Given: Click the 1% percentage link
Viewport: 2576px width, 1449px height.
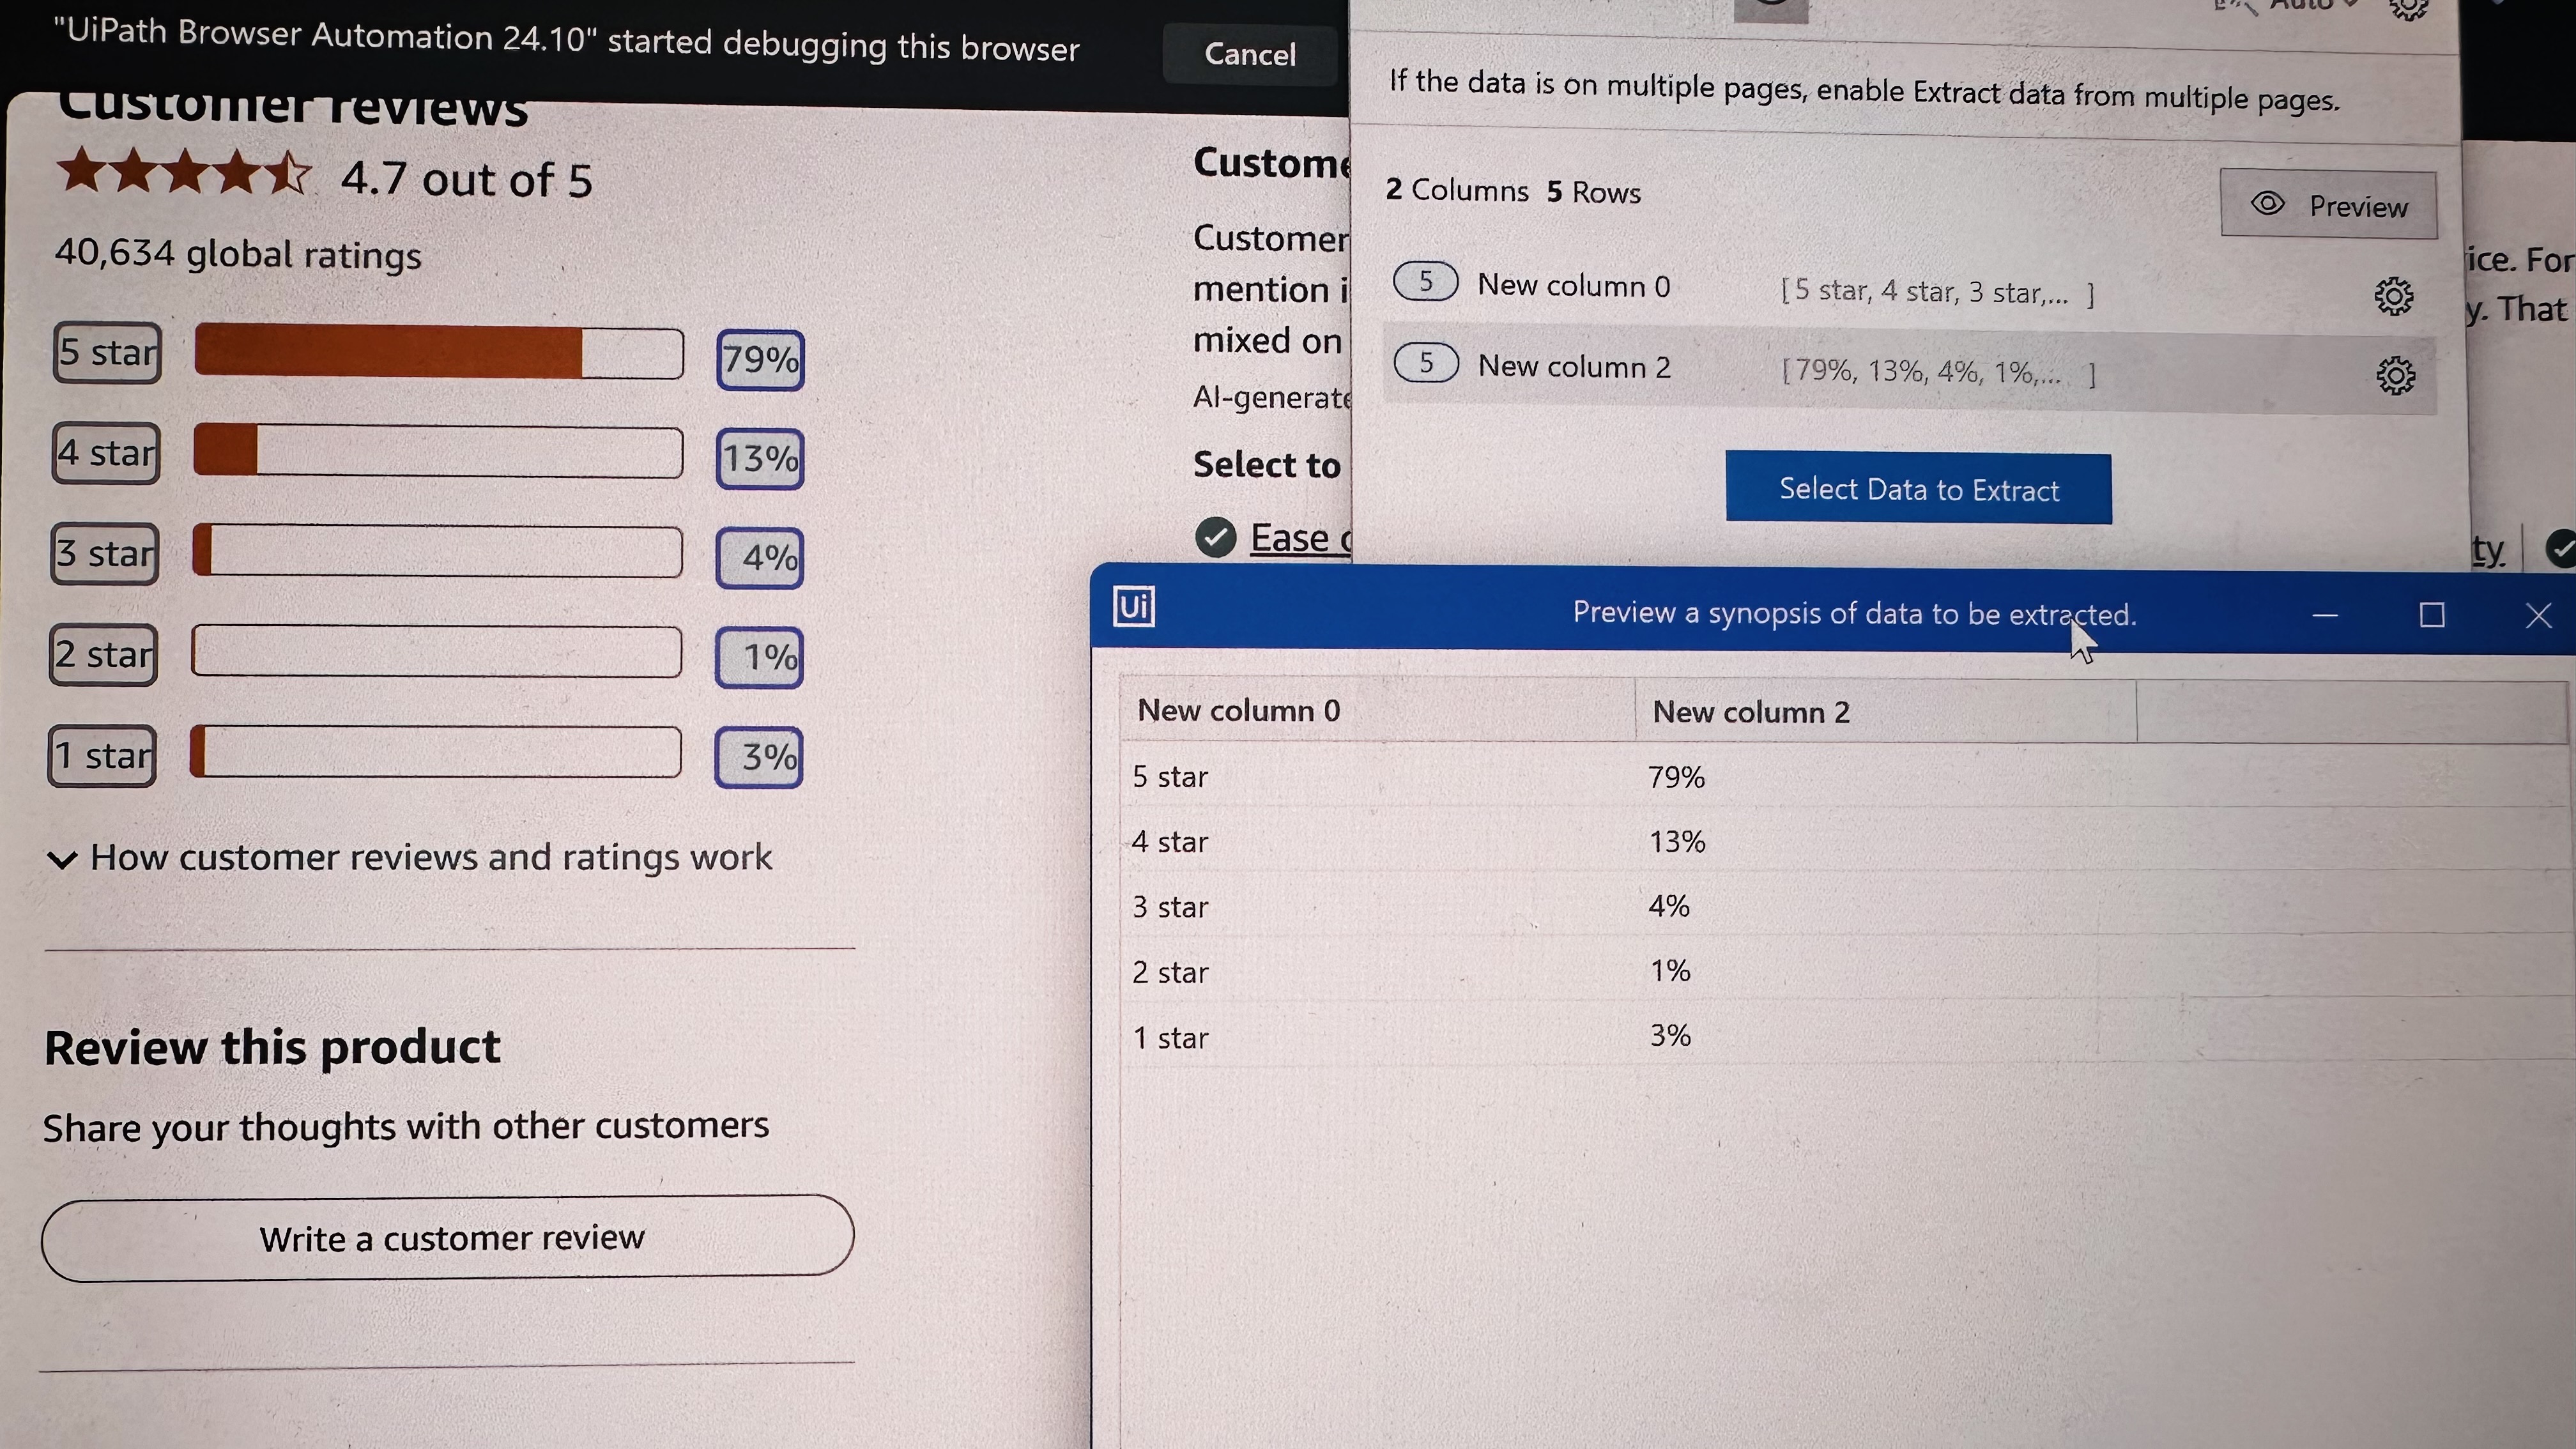Looking at the screenshot, I should [759, 657].
